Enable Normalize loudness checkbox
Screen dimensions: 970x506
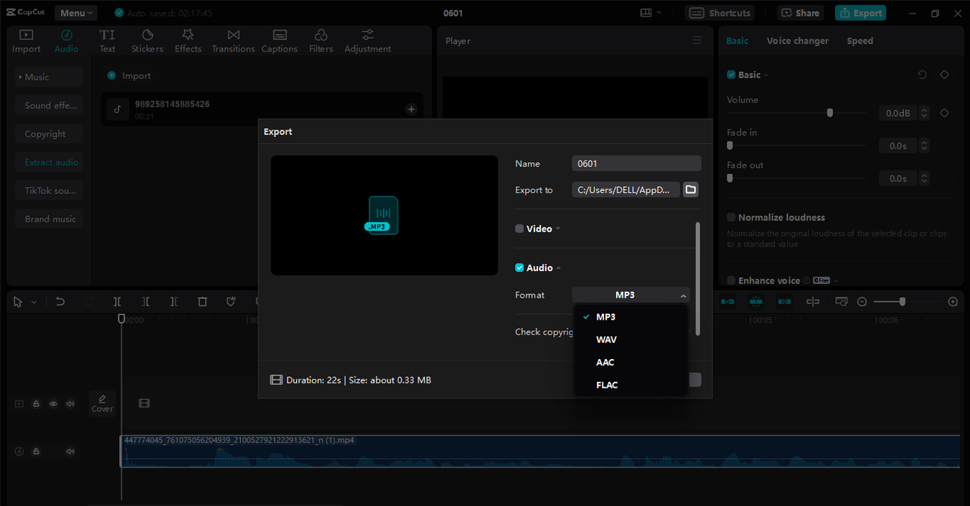(731, 217)
